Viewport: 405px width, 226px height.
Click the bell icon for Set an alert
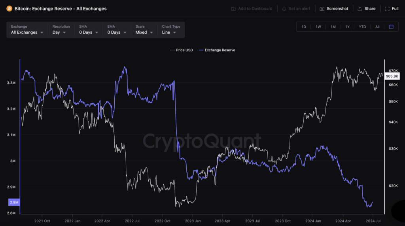tap(284, 9)
